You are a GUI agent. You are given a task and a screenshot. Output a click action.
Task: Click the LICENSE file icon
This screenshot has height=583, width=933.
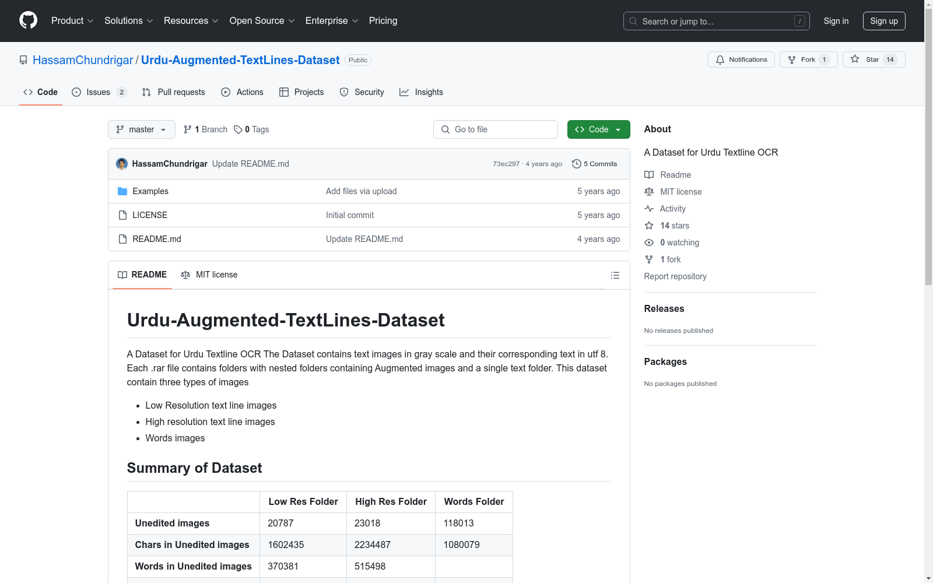click(122, 215)
